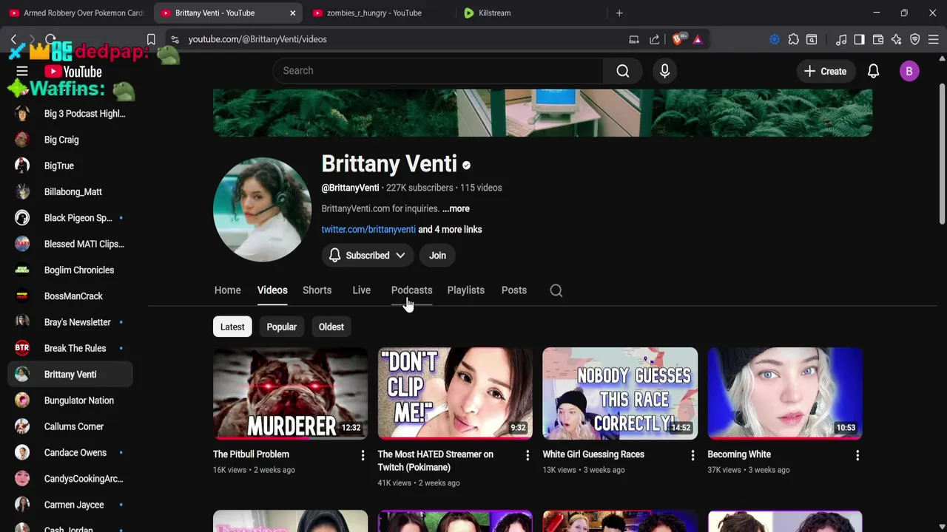947x532 pixels.
Task: Switch to the Shorts tab
Action: pos(317,290)
